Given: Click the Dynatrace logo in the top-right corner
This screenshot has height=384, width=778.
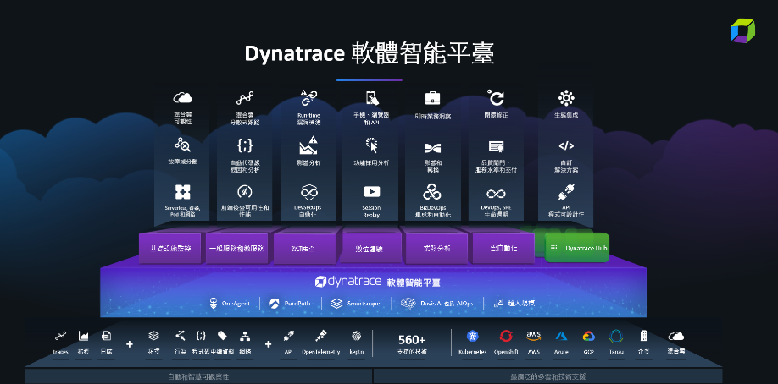Looking at the screenshot, I should coord(742,30).
